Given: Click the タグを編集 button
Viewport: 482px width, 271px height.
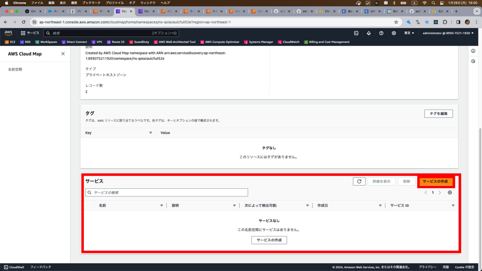Looking at the screenshot, I should coord(439,114).
